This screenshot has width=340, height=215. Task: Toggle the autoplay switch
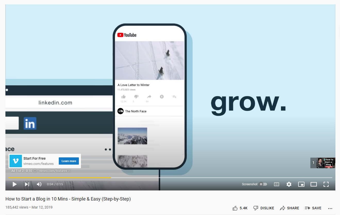(263, 184)
